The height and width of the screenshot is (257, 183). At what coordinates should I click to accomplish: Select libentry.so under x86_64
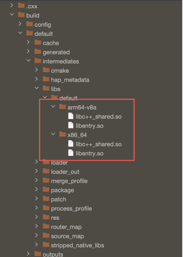(90, 153)
